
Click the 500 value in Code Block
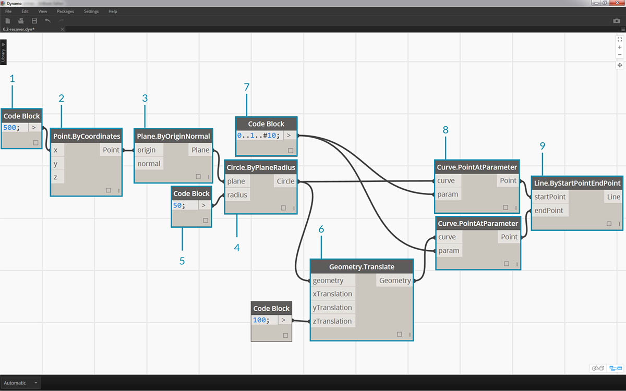pyautogui.click(x=10, y=128)
